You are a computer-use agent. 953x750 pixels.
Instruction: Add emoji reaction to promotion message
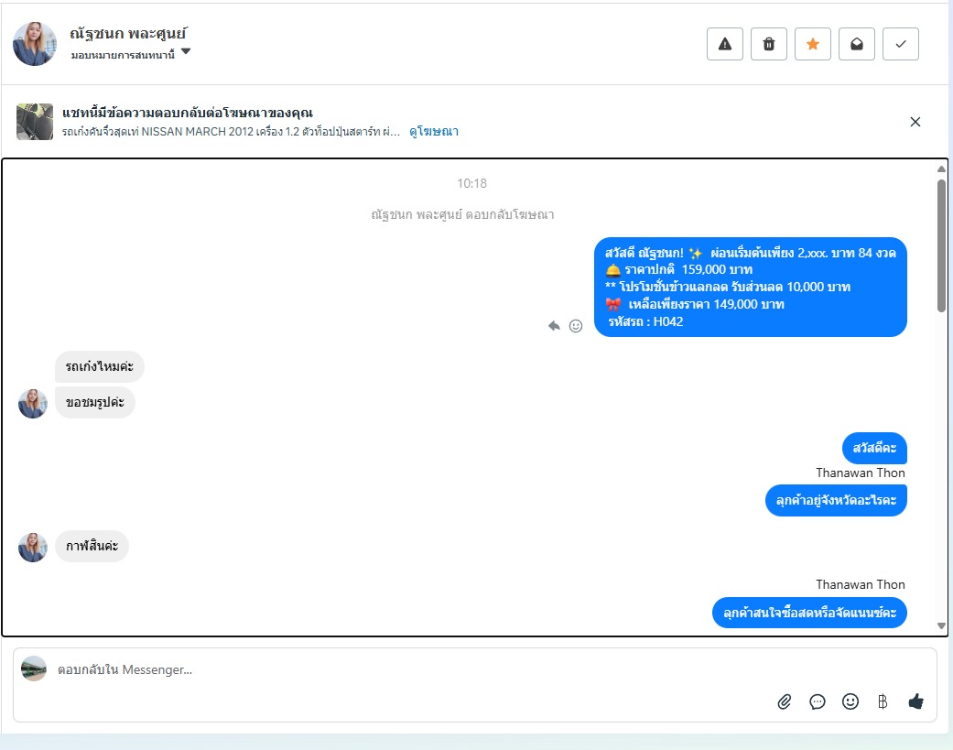point(576,326)
